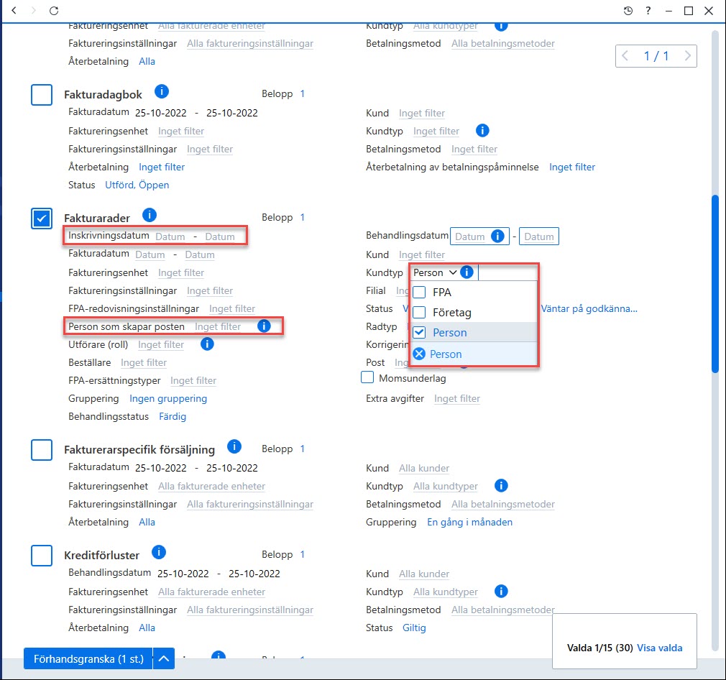Viewport: 726px width, 680px height.
Task: Open Fakturadagbok Status value Utförd, Öppen
Action: pos(137,185)
